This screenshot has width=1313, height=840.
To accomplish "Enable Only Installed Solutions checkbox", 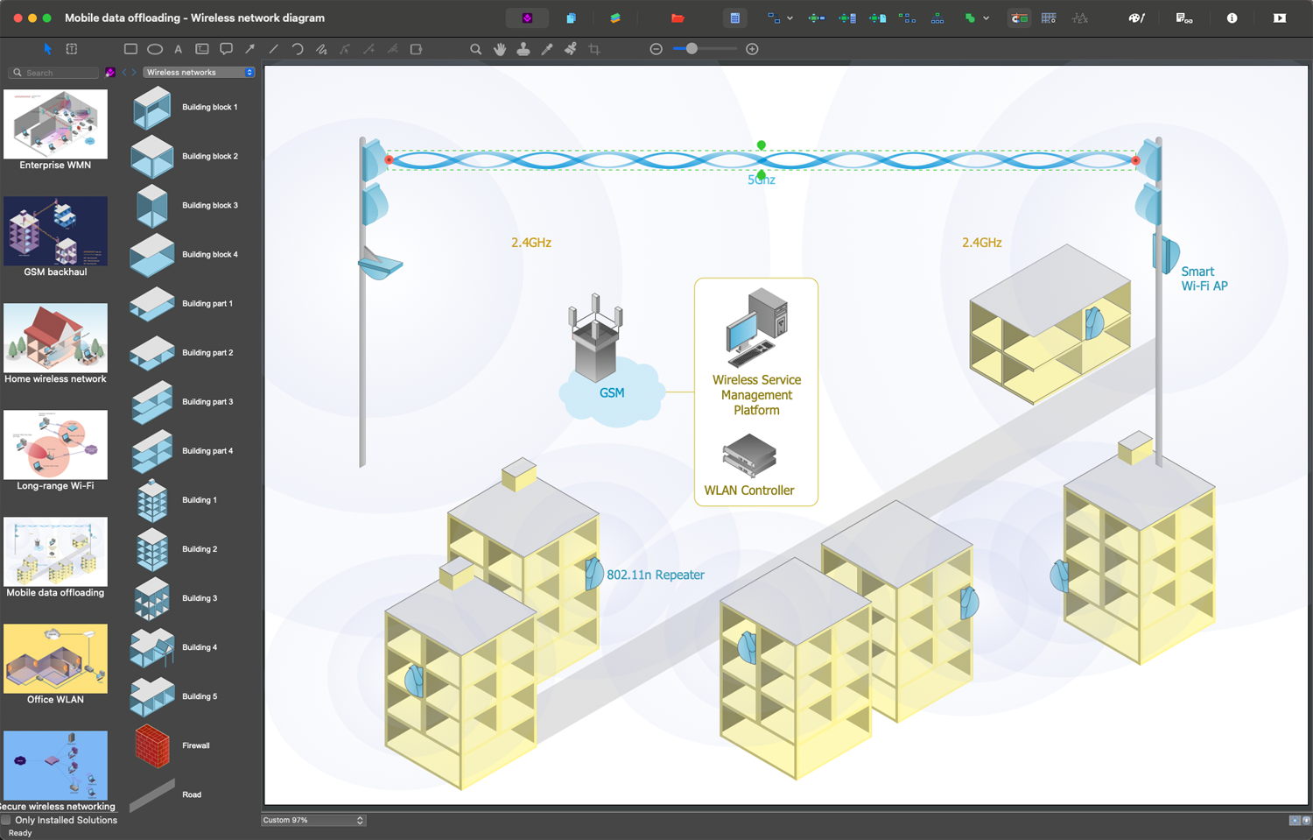I will point(7,821).
